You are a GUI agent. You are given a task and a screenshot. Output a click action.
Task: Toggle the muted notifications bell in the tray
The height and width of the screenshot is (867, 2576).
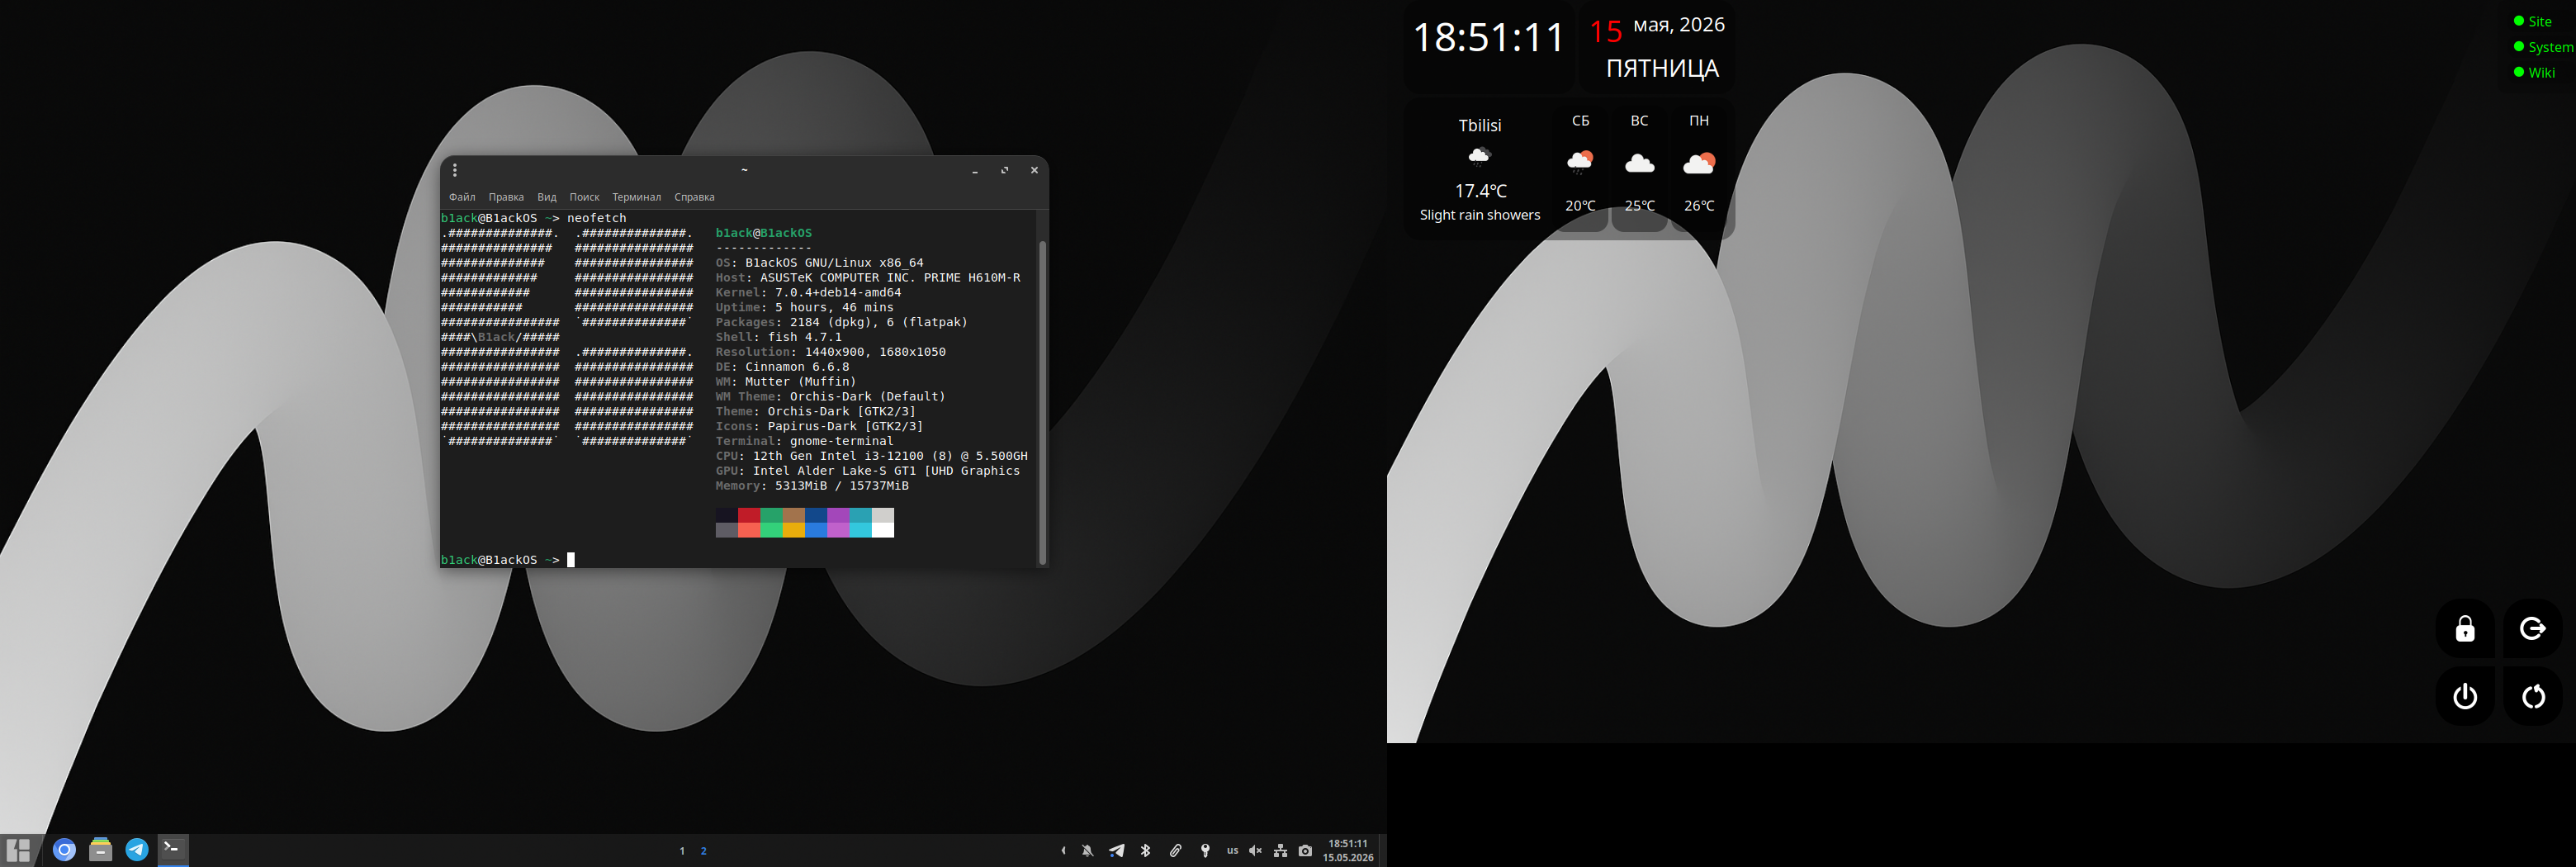pos(1088,851)
